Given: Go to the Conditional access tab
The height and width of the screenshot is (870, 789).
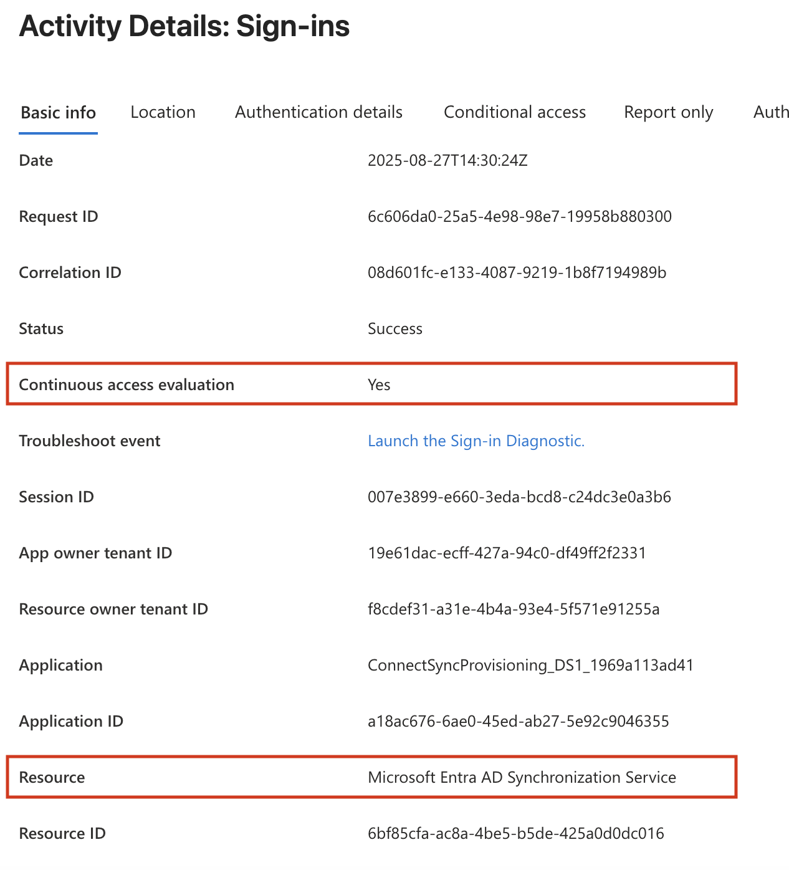Looking at the screenshot, I should coord(515,112).
